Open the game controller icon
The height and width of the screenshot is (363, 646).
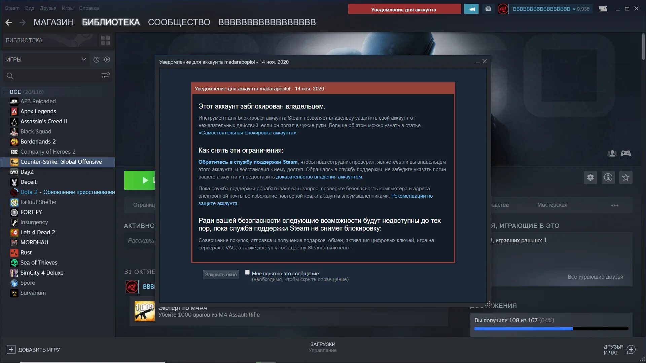[626, 153]
